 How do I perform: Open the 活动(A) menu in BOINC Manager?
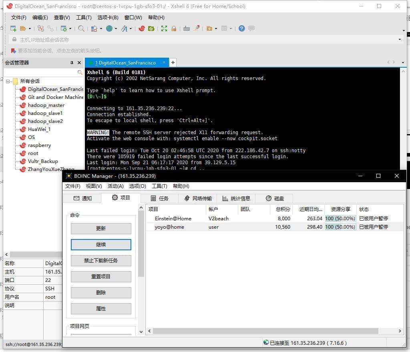(x=115, y=186)
